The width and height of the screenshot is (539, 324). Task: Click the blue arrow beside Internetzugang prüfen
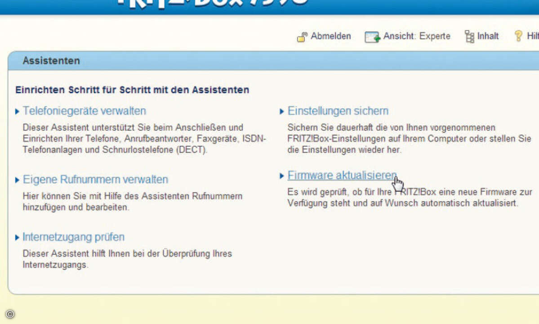pyautogui.click(x=17, y=237)
